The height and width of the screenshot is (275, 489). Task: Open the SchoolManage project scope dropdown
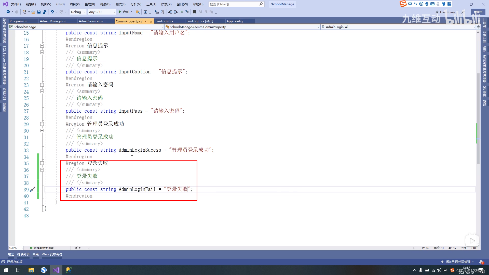(86, 27)
